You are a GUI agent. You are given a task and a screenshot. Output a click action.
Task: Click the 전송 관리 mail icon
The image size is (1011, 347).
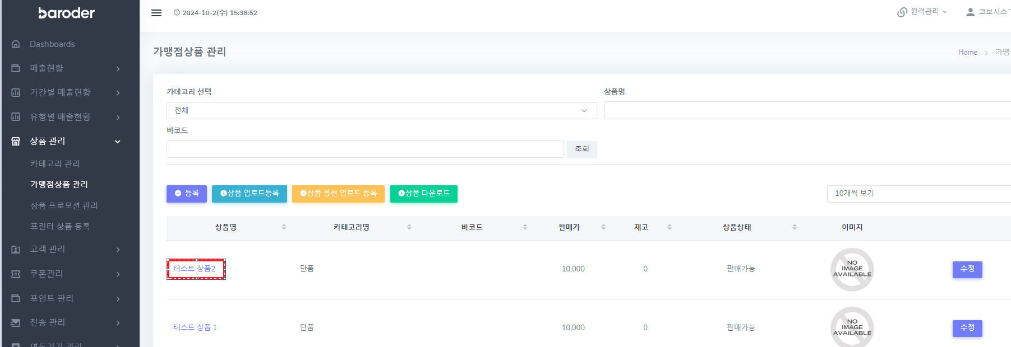(16, 322)
